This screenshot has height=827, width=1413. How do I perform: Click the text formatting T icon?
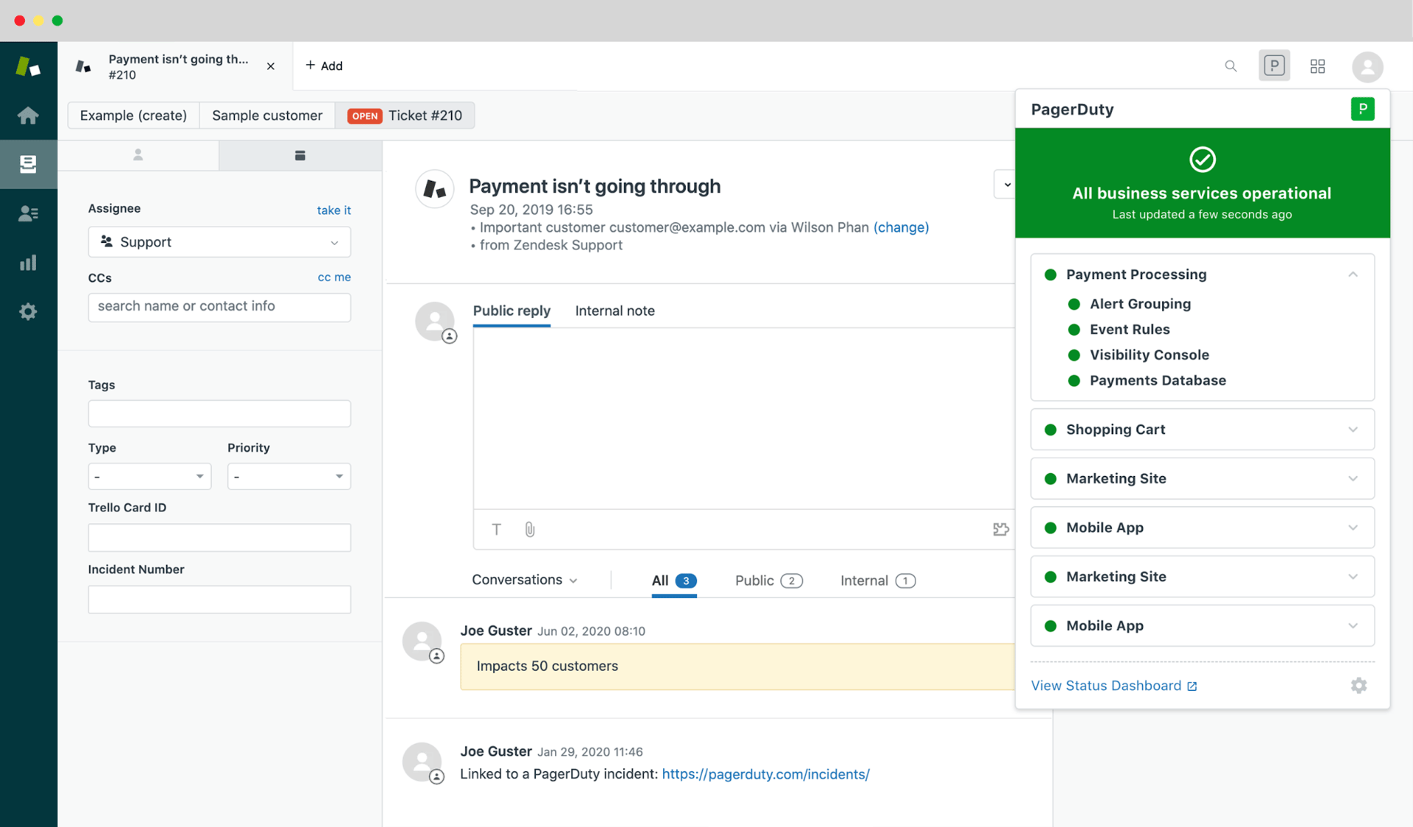point(497,529)
